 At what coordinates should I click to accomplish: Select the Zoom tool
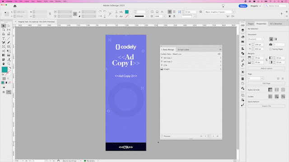click(9, 64)
